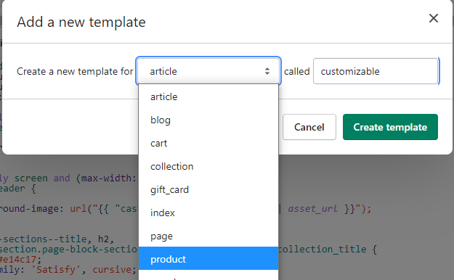Click the called label before the name field
This screenshot has width=454, height=280.
(297, 71)
